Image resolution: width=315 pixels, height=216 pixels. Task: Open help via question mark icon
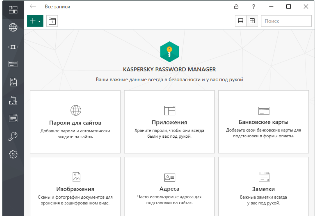pyautogui.click(x=254, y=7)
